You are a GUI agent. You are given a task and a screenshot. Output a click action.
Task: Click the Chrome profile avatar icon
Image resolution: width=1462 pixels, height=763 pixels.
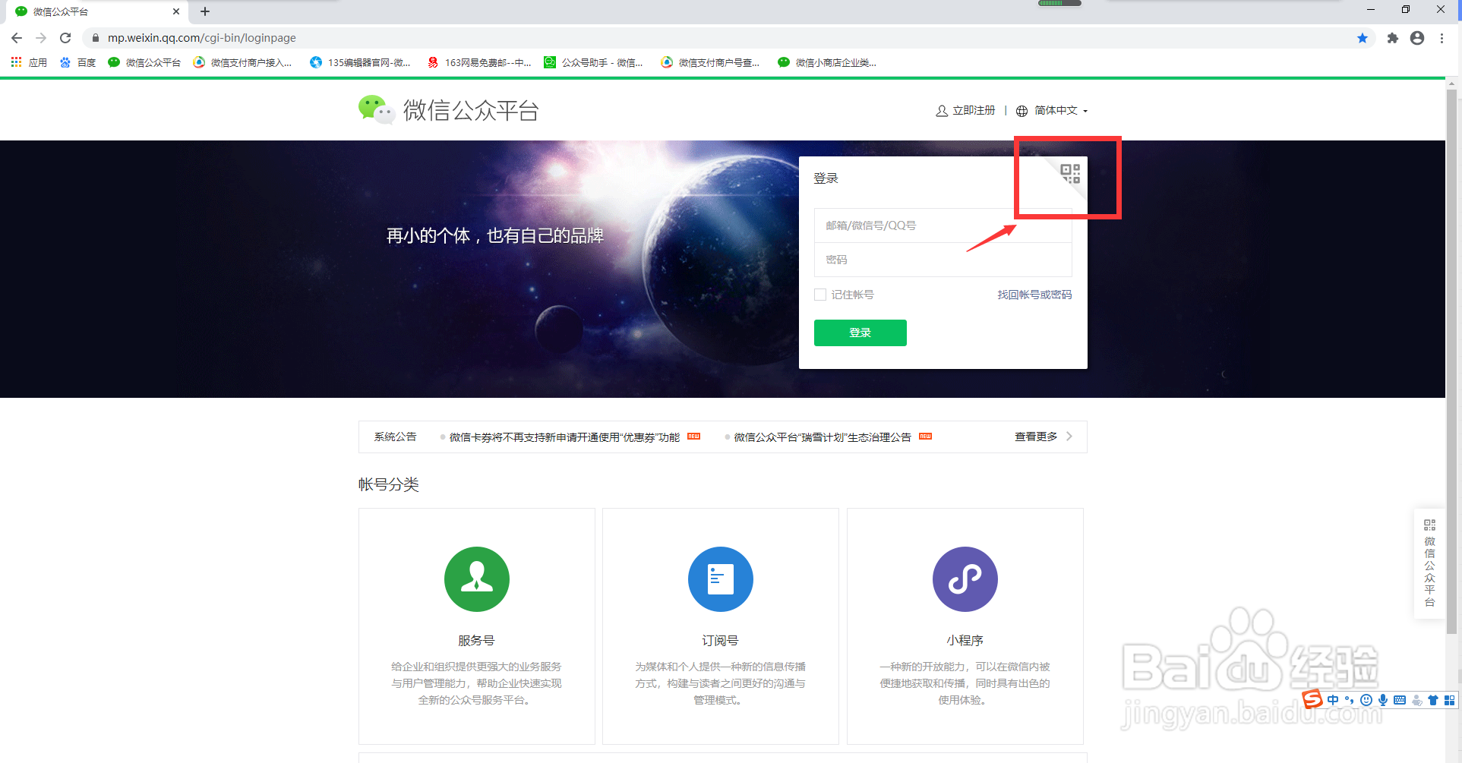tap(1416, 37)
